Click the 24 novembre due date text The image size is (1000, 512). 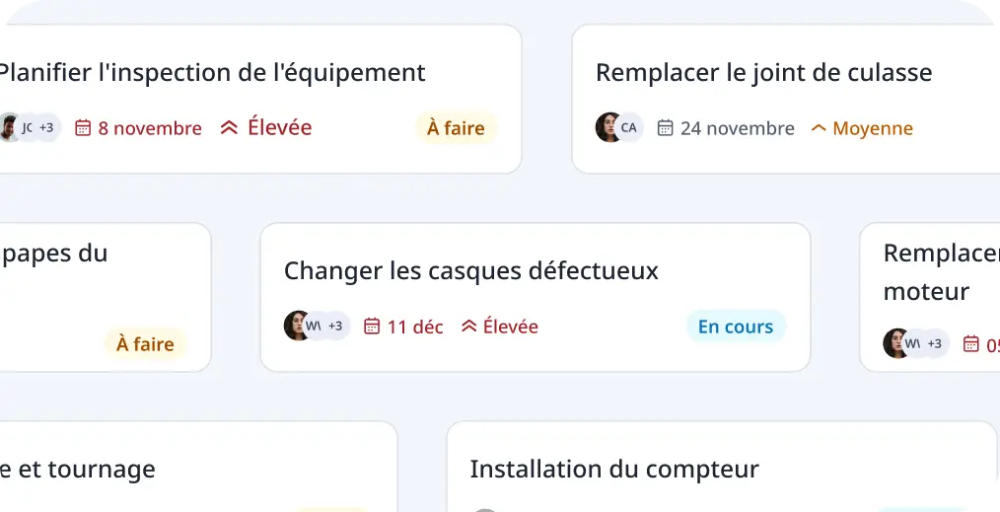coord(738,129)
